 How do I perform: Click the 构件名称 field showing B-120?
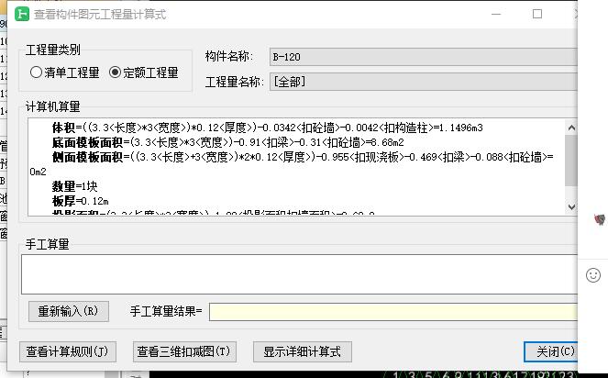pyautogui.click(x=423, y=57)
